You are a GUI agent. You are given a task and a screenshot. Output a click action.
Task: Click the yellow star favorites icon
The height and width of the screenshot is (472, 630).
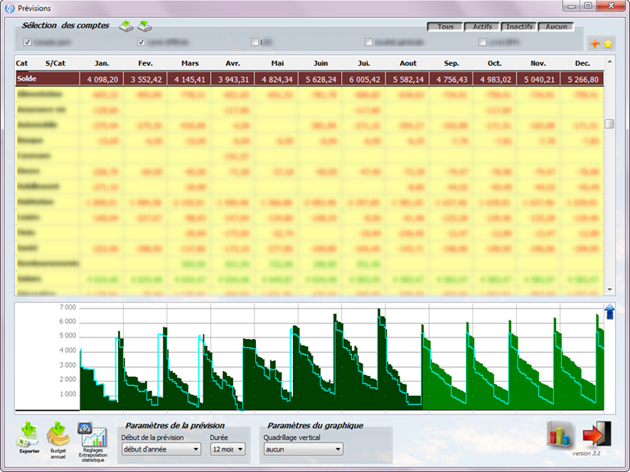click(x=608, y=44)
